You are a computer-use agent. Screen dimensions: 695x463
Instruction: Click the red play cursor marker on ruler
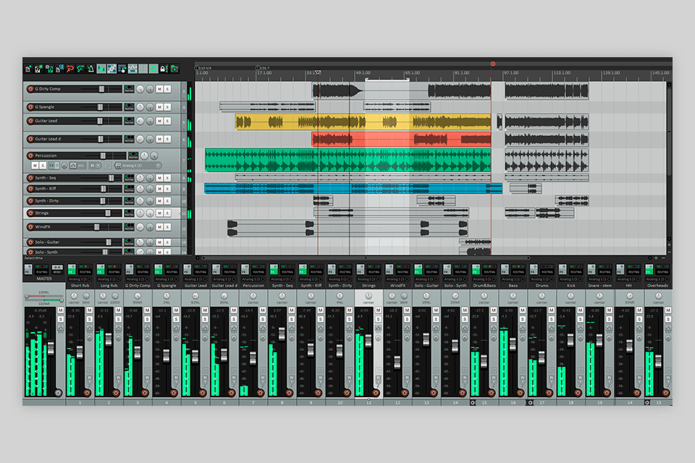click(493, 64)
